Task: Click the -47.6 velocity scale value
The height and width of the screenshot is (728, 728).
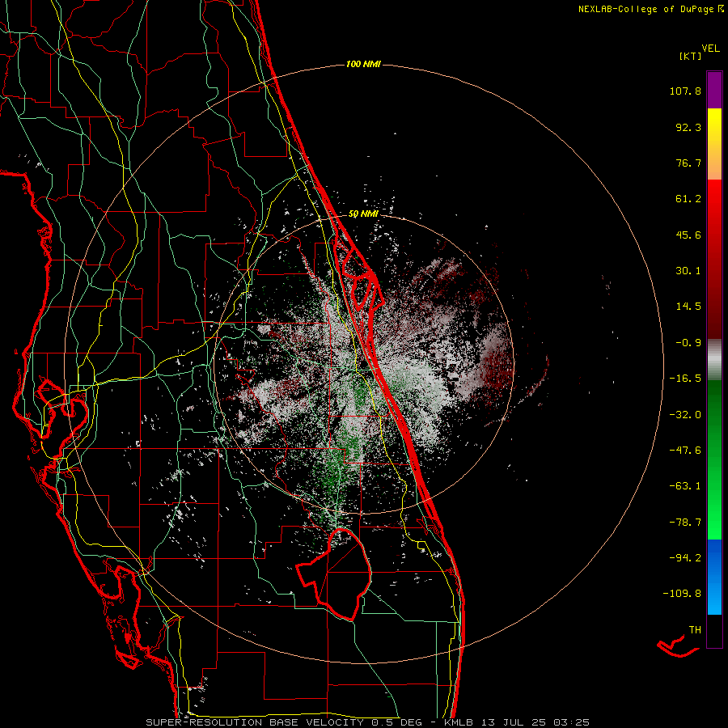Action: pyautogui.click(x=685, y=451)
